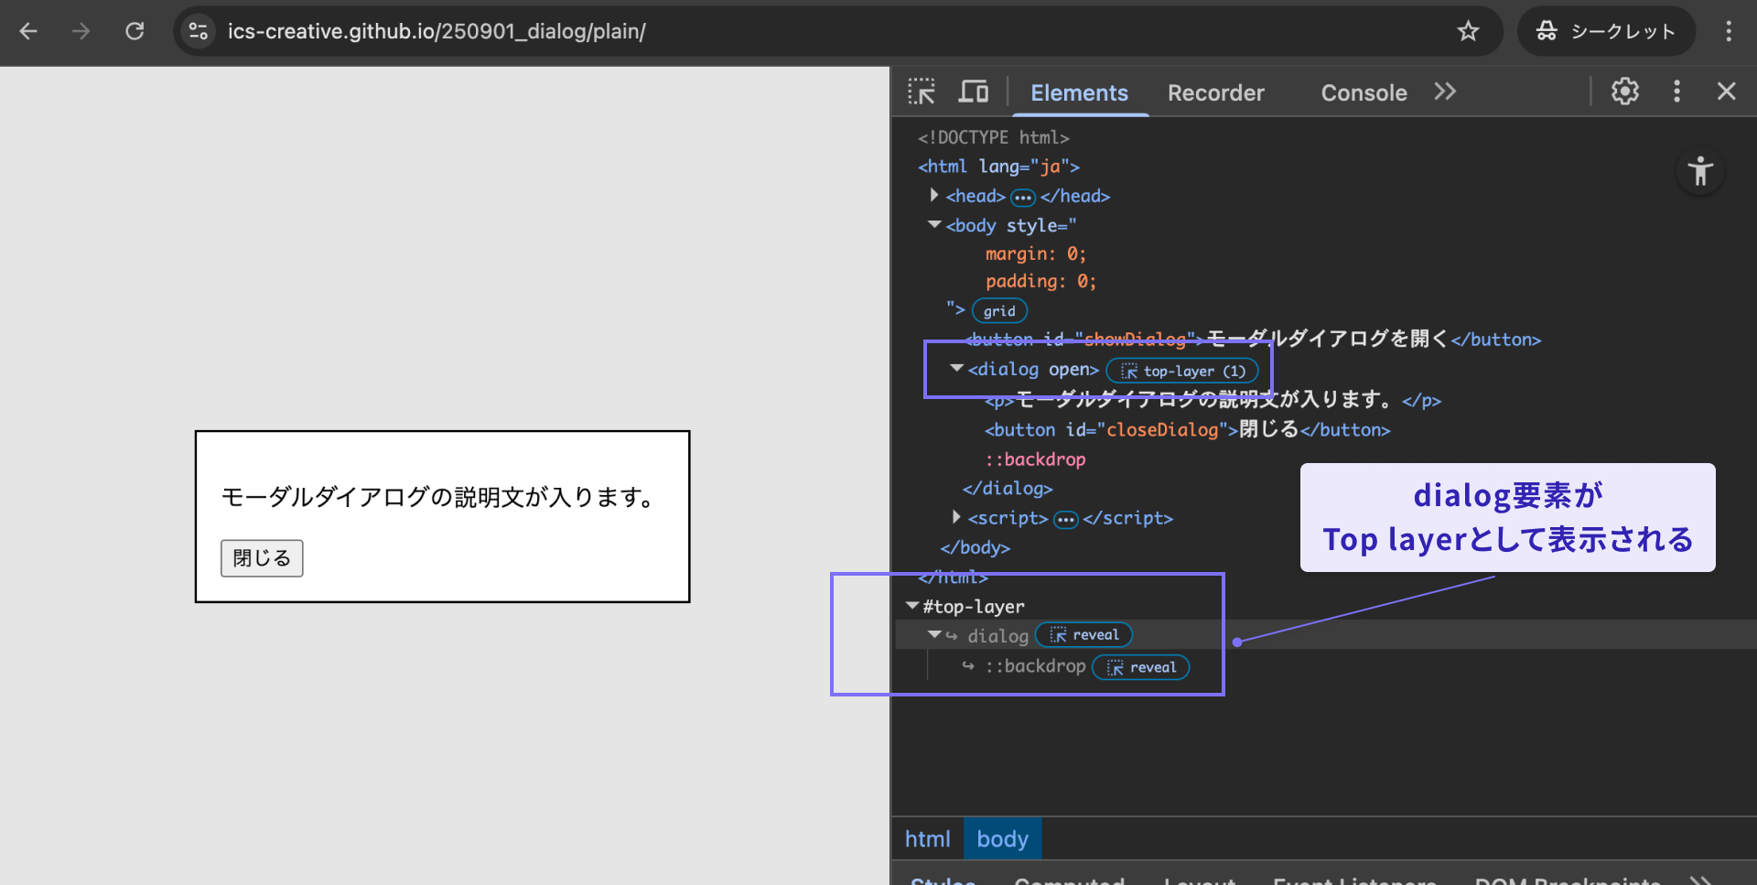Screen dimensions: 1757x885
Task: Expand the head element node
Action: pos(933,195)
